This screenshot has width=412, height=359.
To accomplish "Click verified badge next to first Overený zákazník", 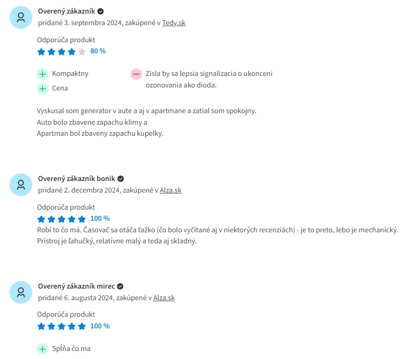I will 100,11.
